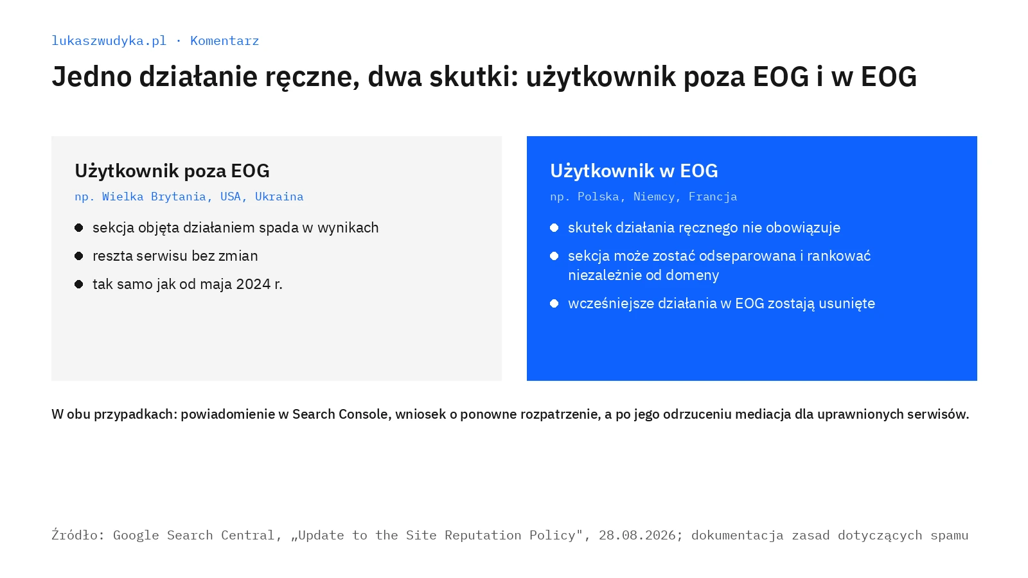The height and width of the screenshot is (578, 1028).
Task: Click the 'Źródło: Google Search Central' footnote
Action: 510,535
